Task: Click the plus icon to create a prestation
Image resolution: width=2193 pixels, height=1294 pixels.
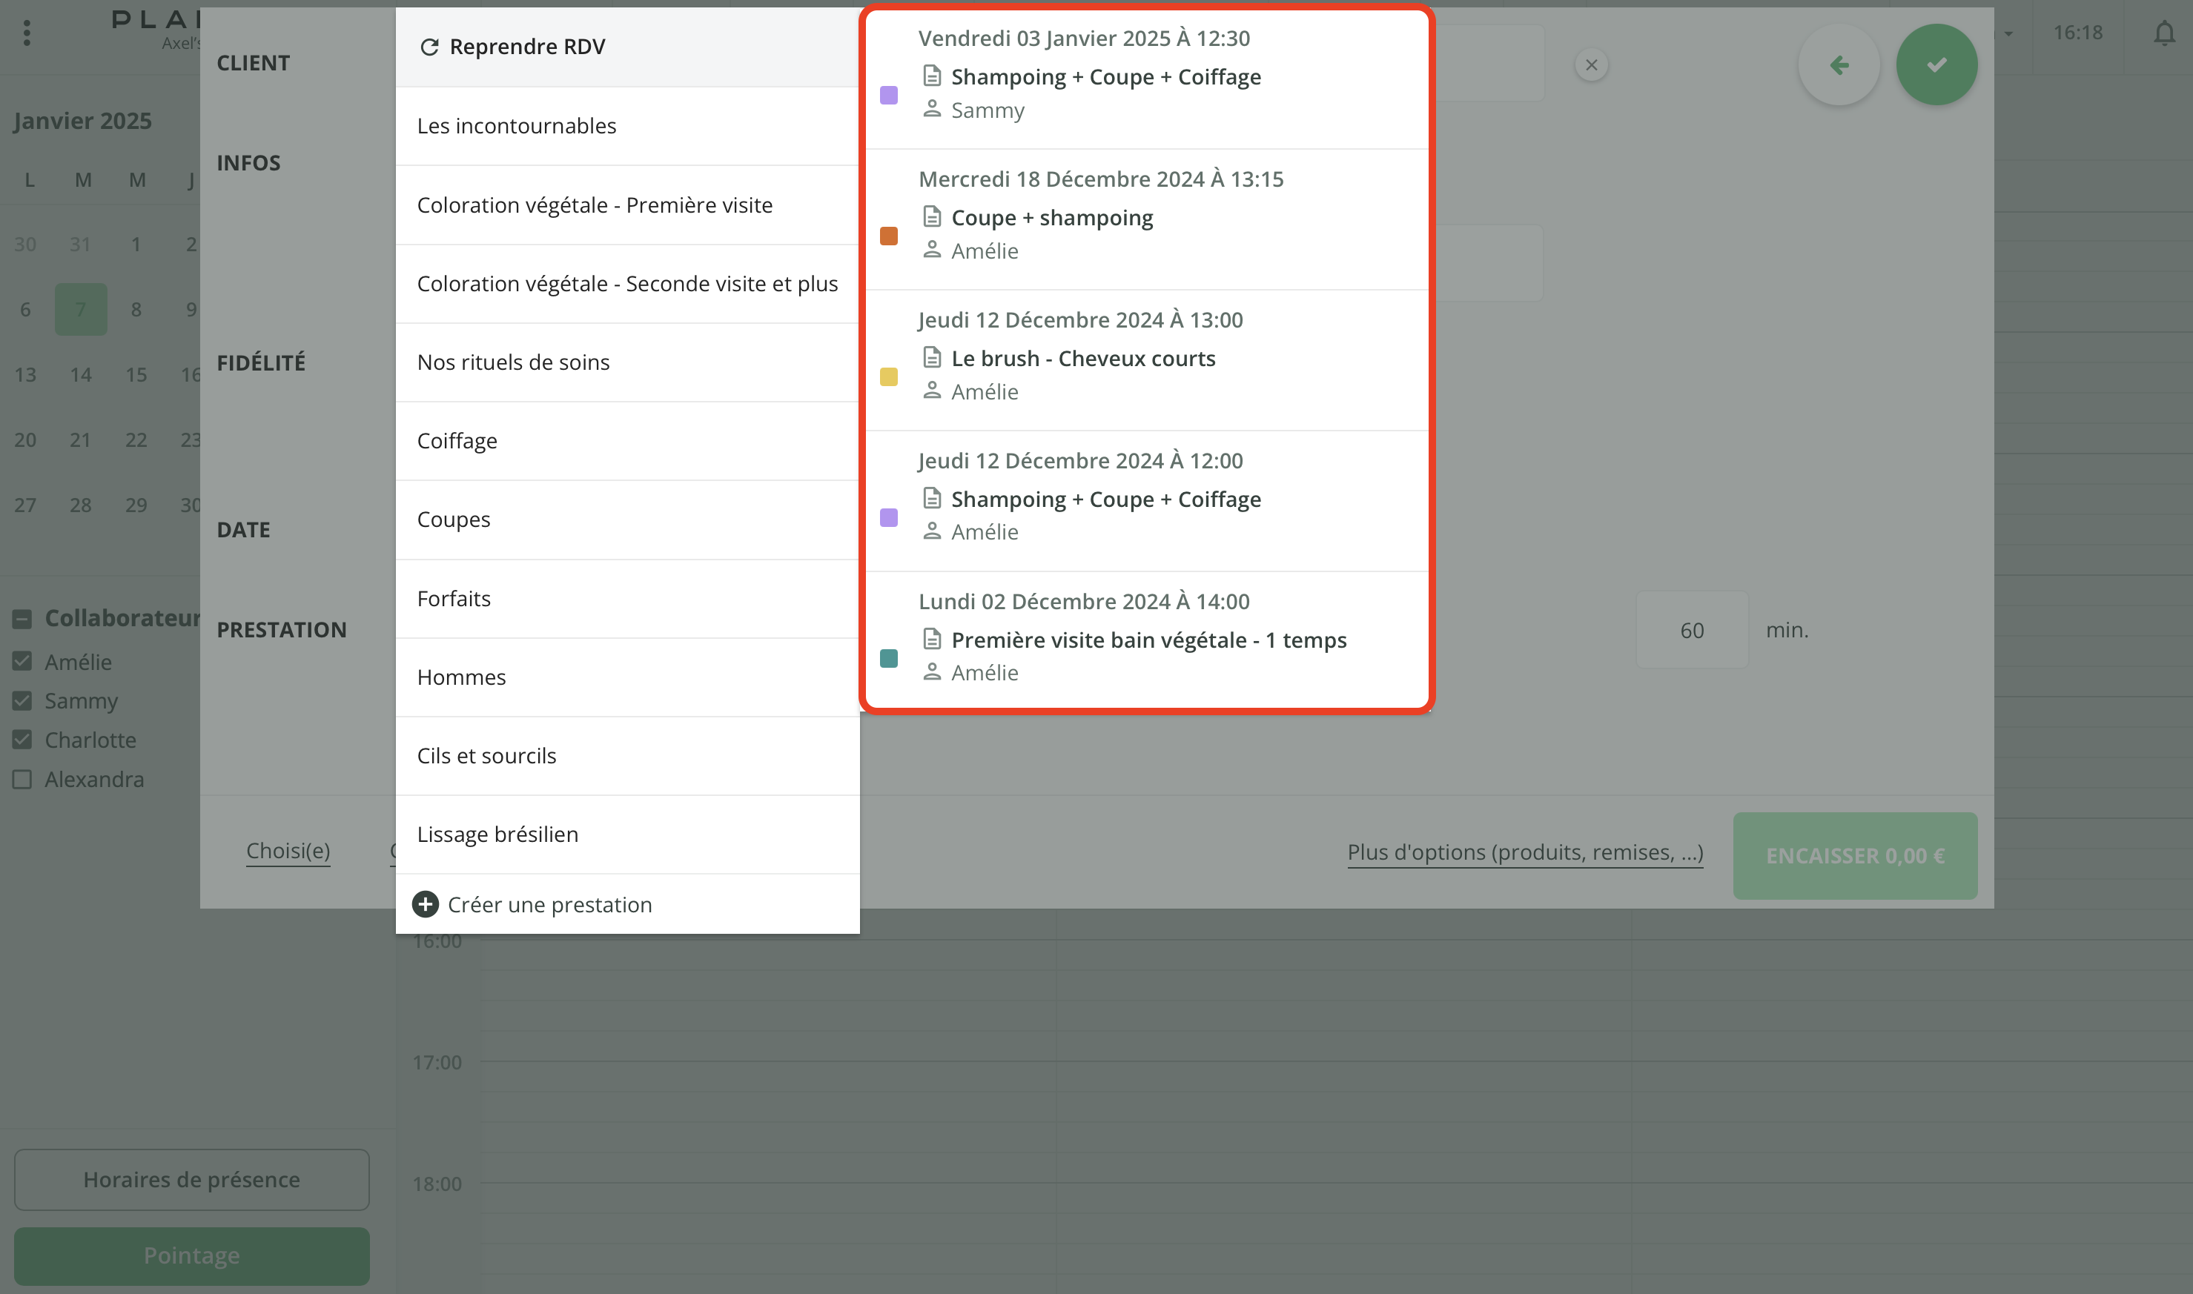Action: [x=425, y=904]
